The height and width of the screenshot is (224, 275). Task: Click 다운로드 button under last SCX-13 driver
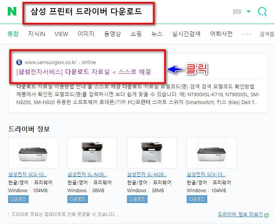point(197,199)
